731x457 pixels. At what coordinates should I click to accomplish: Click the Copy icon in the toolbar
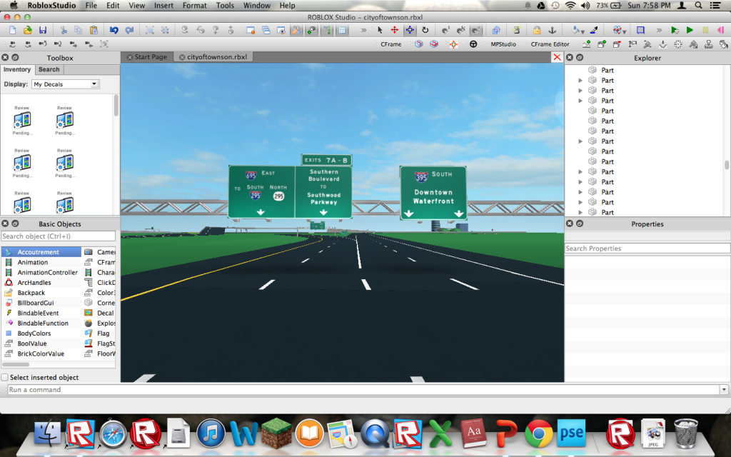point(79,30)
